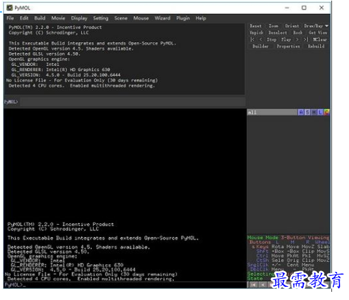Click the Orient button
349x300 pixels.
coord(292,26)
